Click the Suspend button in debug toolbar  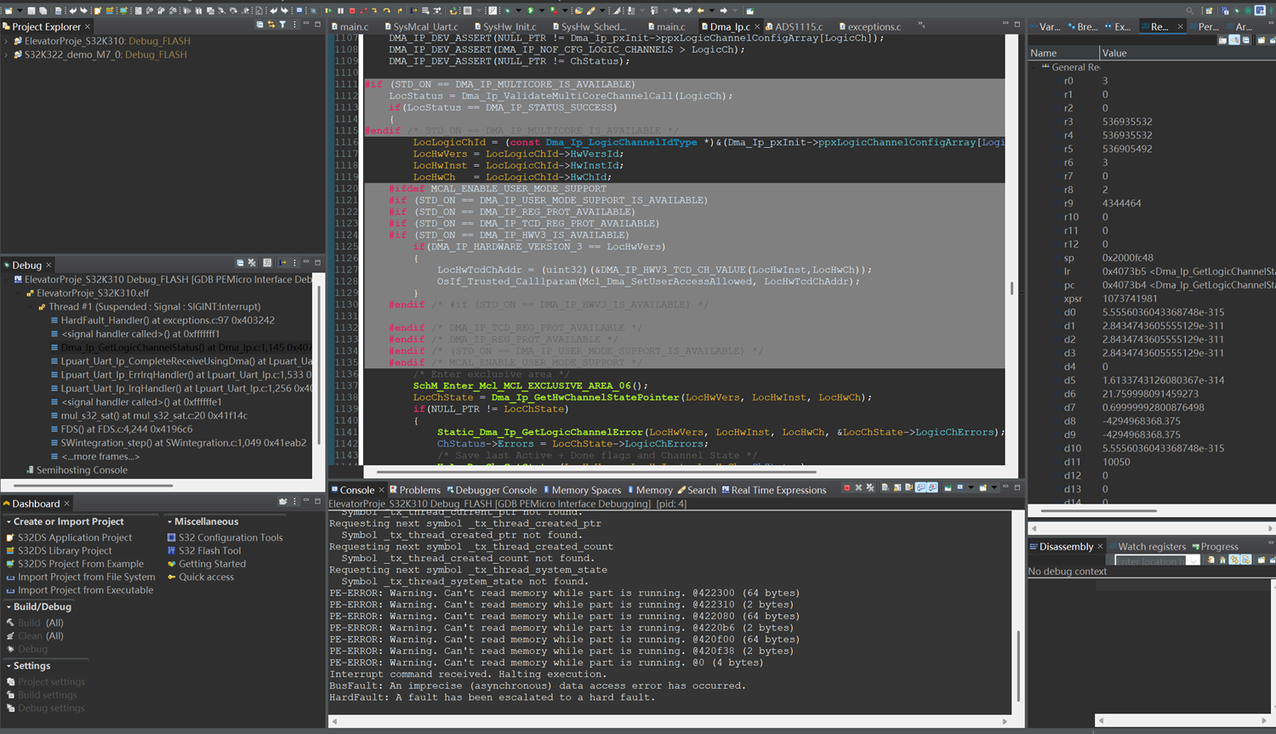[x=340, y=10]
